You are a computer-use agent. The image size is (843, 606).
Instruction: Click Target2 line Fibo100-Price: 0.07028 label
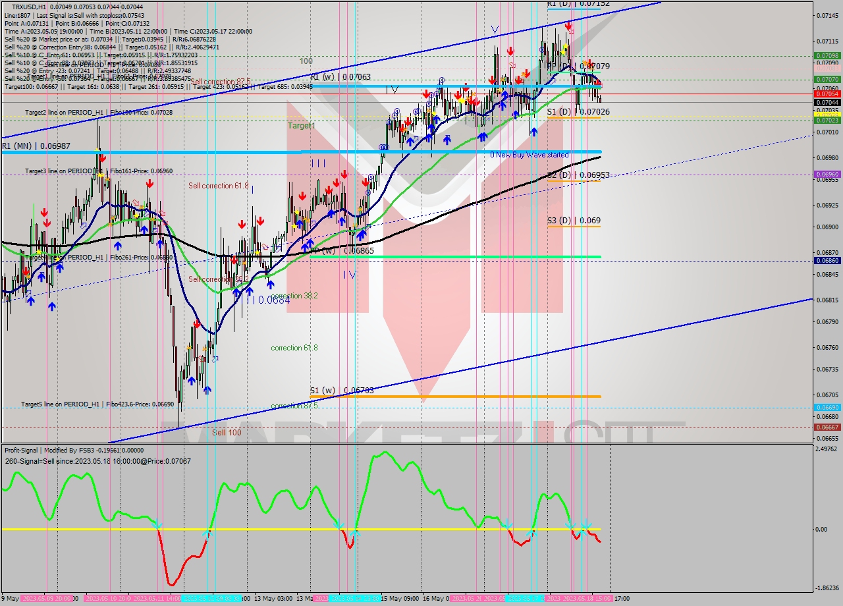[99, 113]
